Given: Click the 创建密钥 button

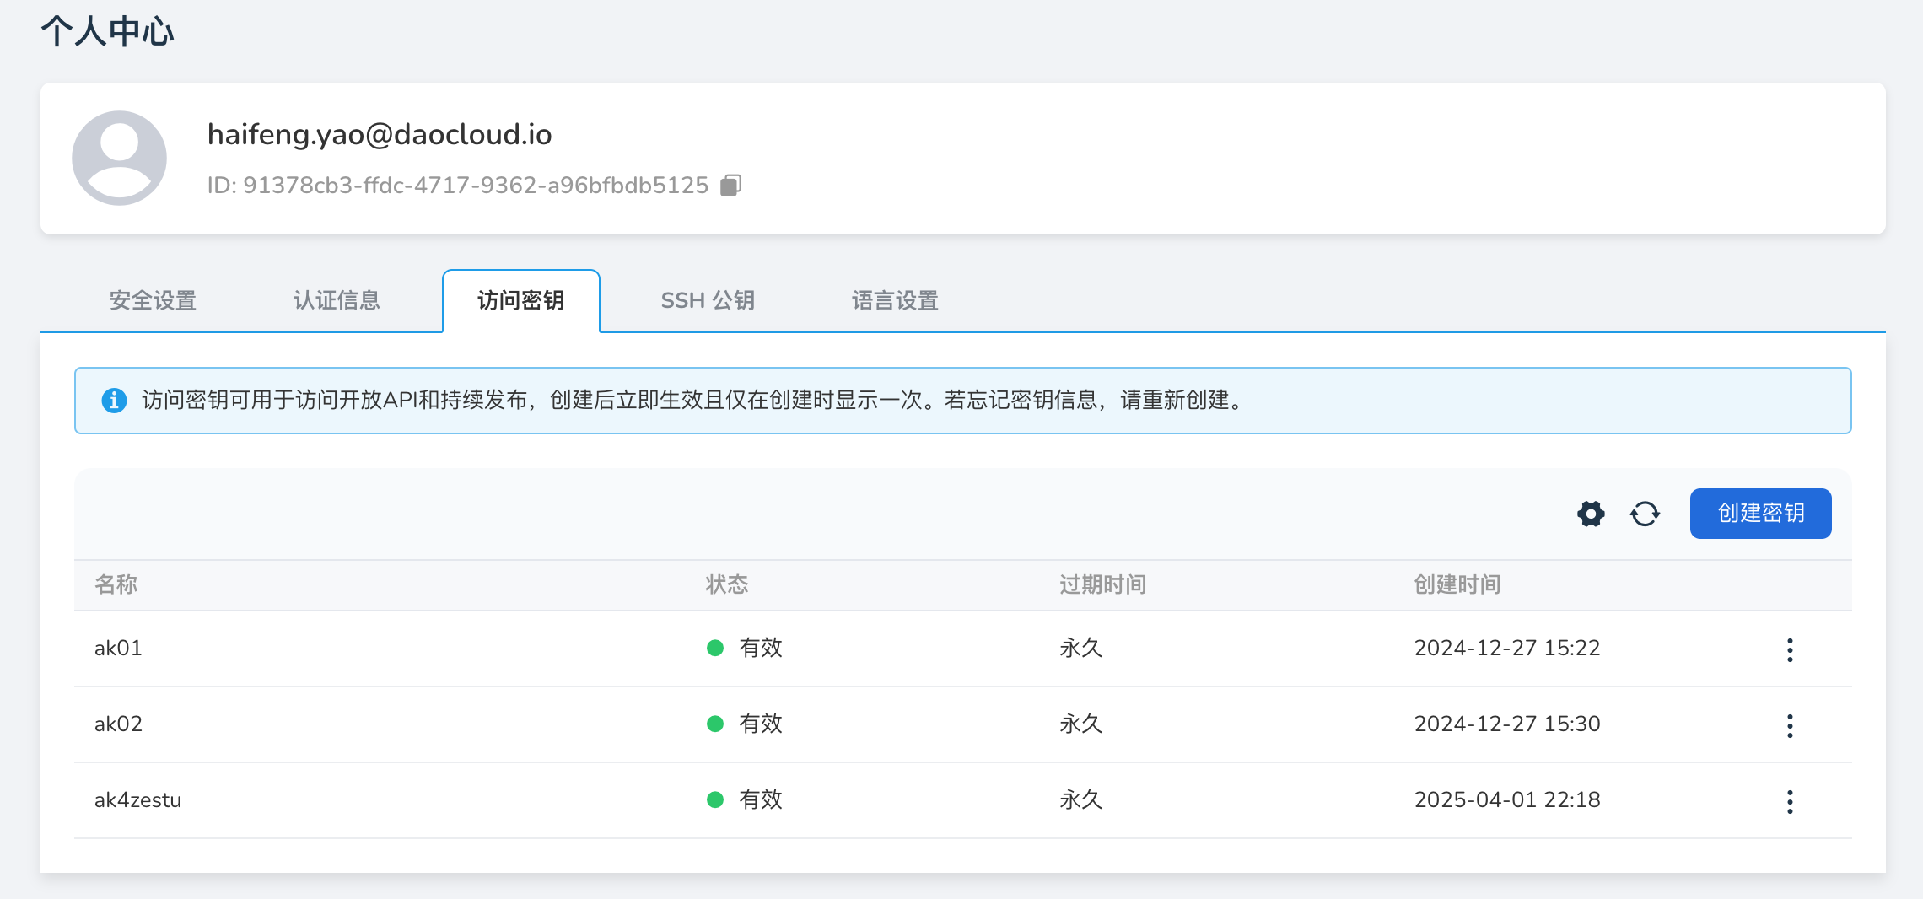Looking at the screenshot, I should point(1760,514).
